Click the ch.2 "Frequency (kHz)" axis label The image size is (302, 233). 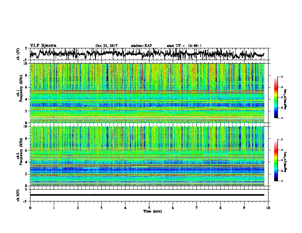(20, 152)
